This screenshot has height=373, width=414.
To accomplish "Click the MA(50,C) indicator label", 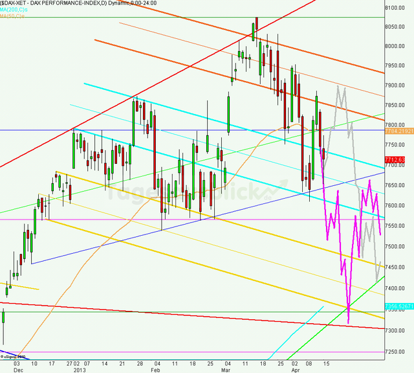I will point(13,16).
